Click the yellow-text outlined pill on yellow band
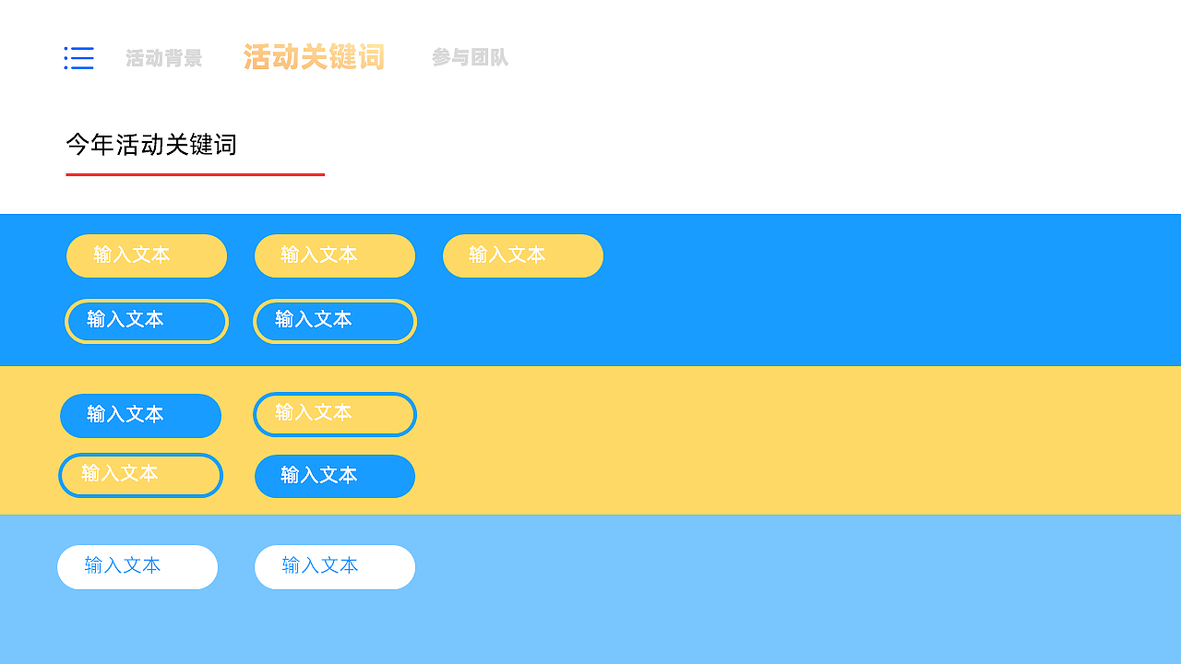This screenshot has height=664, width=1181. click(140, 475)
